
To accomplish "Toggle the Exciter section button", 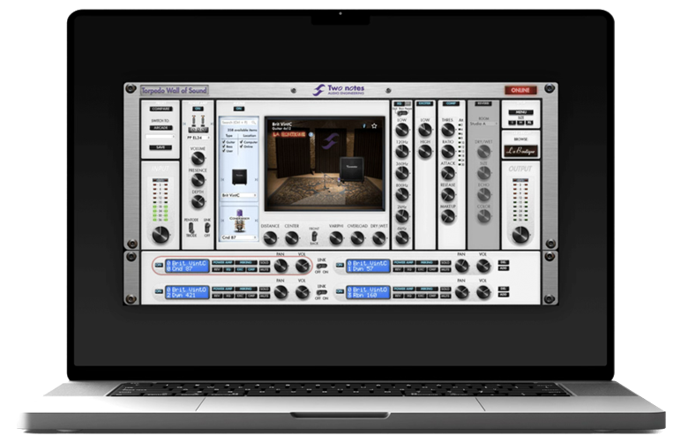I will pyautogui.click(x=424, y=104).
